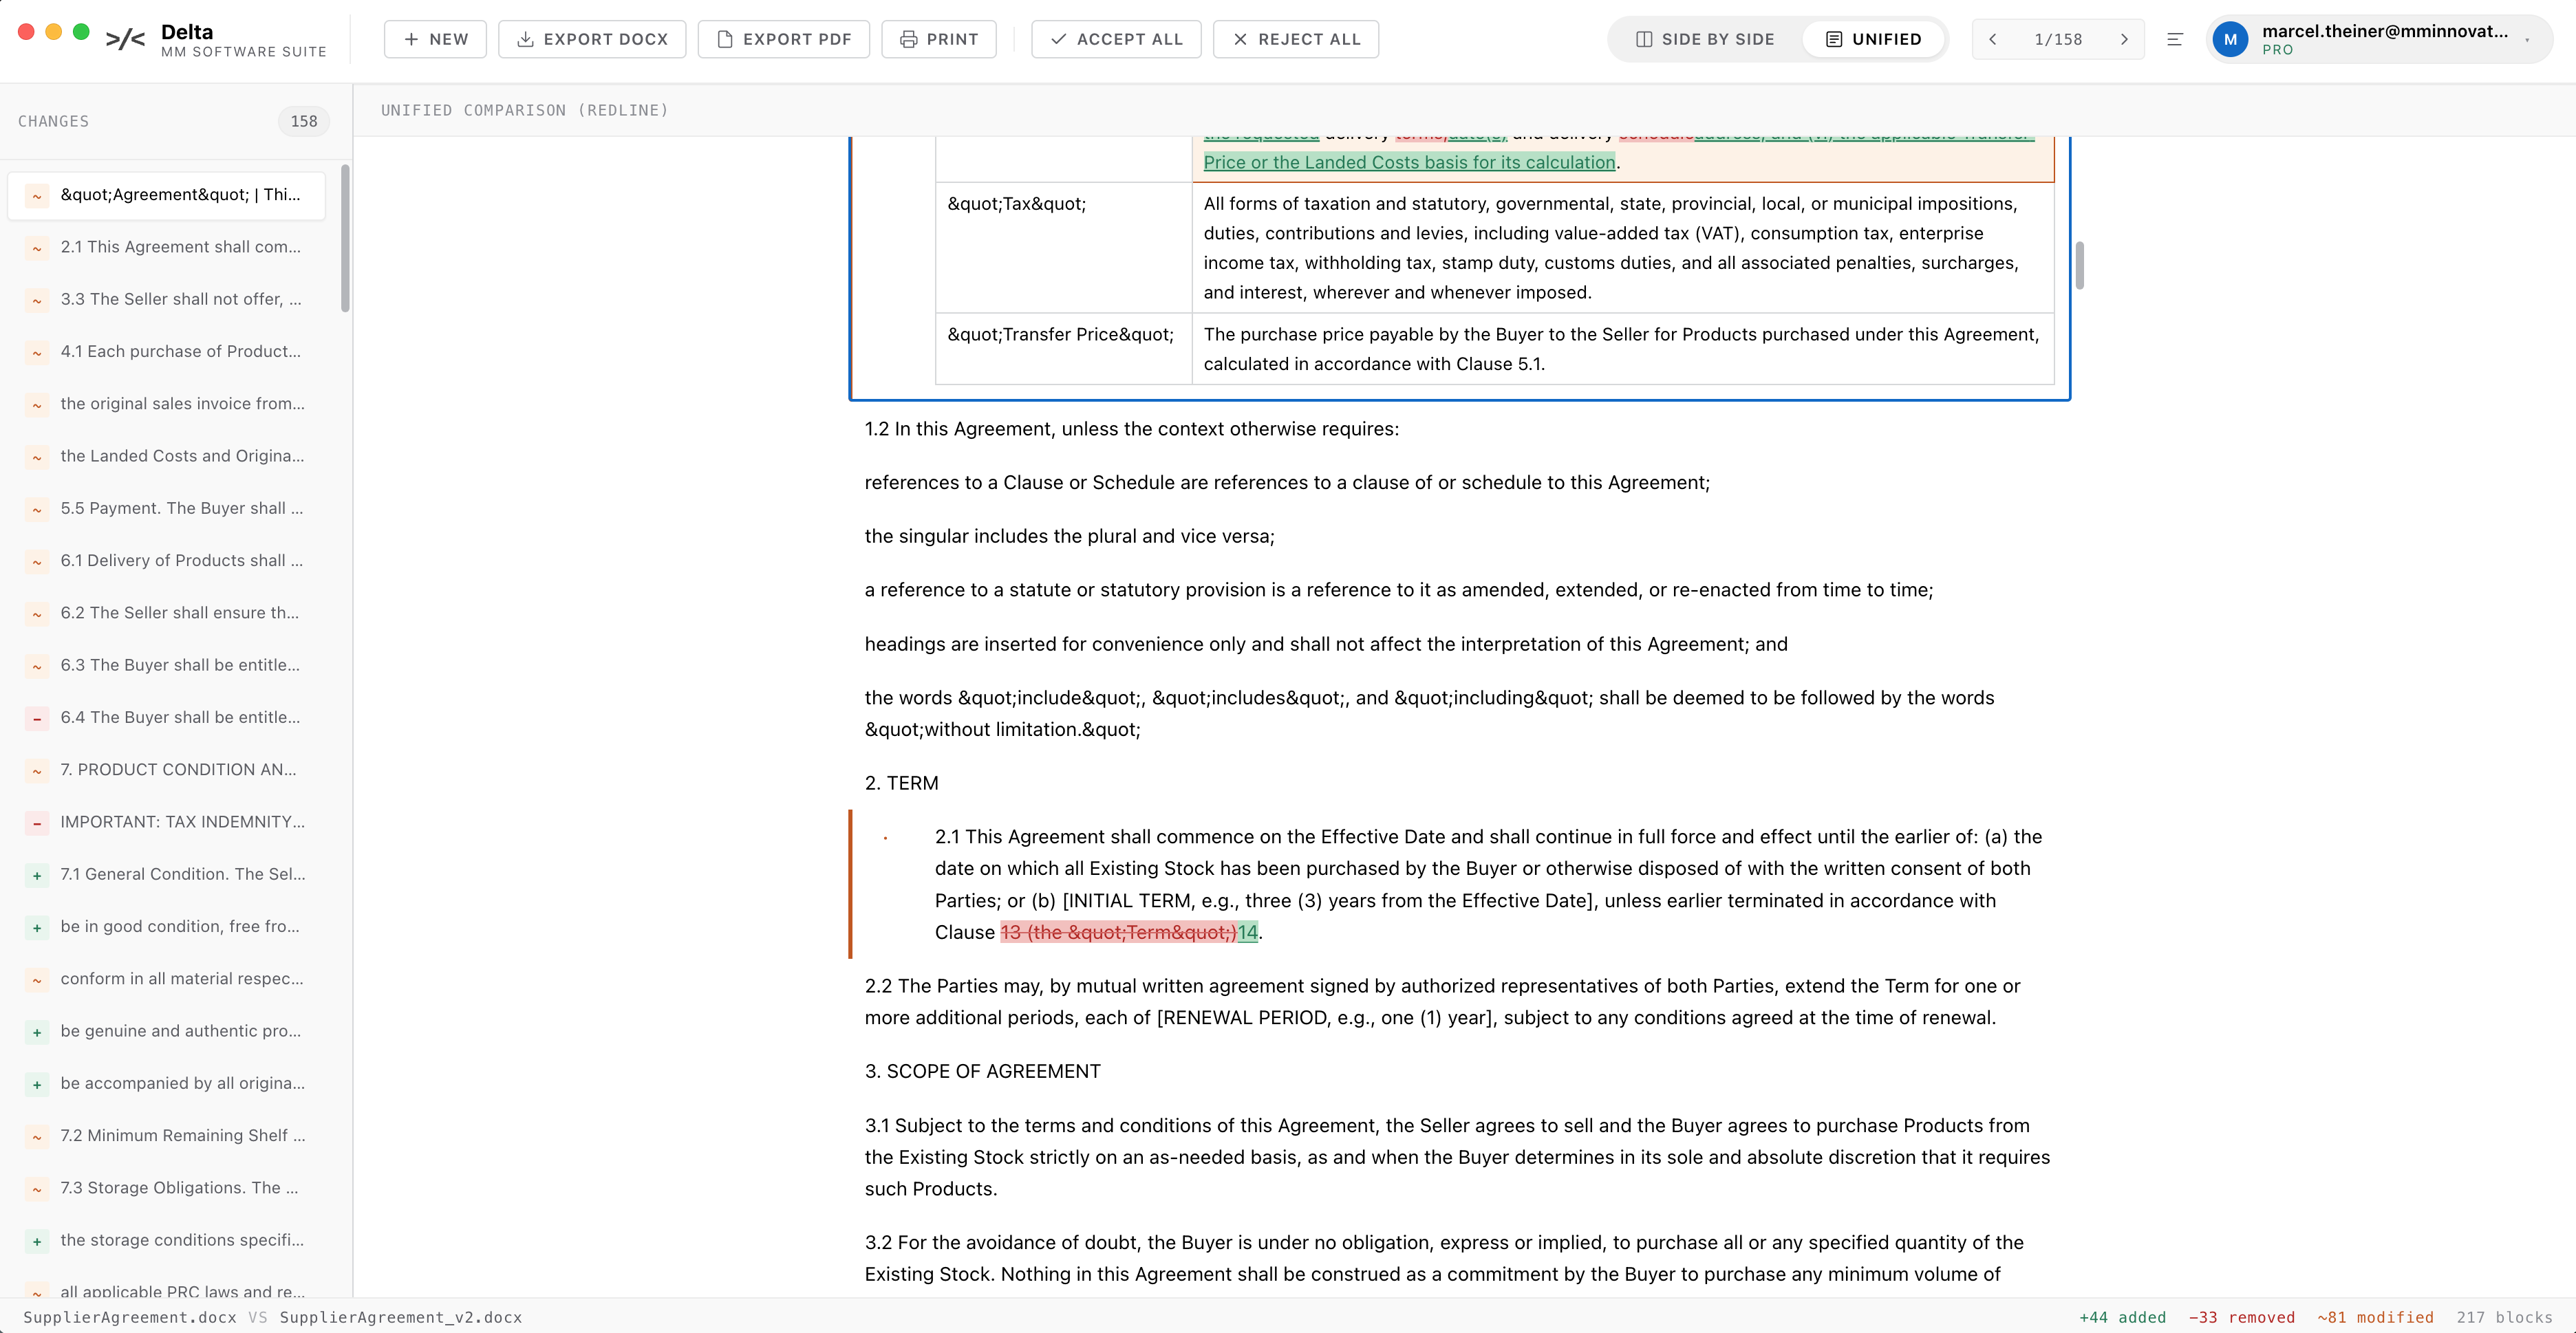Click the "Transfer Price" definition term cell
Image resolution: width=2576 pixels, height=1333 pixels.
click(1063, 348)
